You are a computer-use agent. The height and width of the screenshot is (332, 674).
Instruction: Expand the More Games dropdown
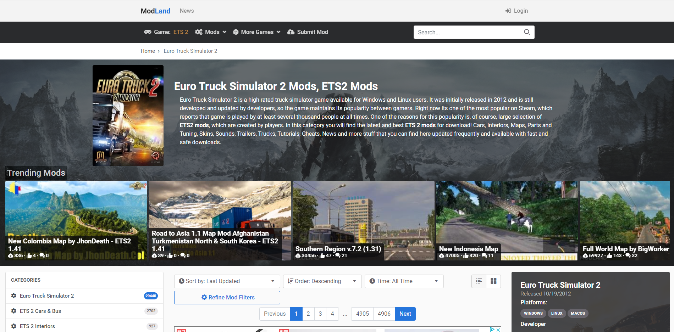click(257, 32)
